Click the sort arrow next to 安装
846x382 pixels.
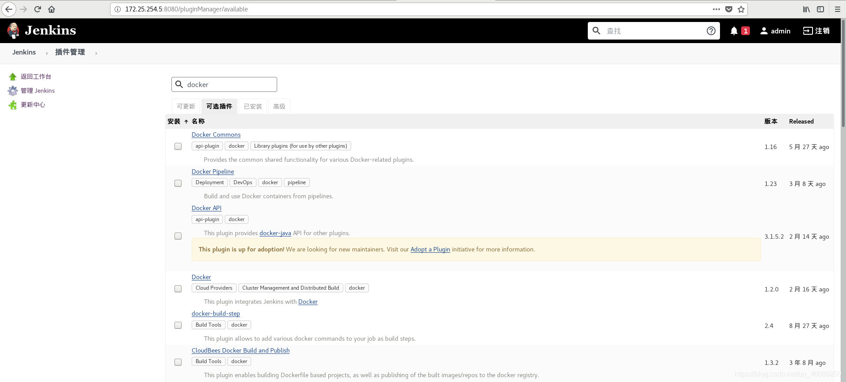(x=186, y=122)
